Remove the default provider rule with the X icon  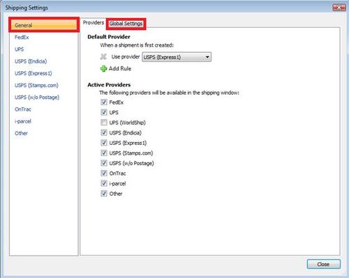point(103,56)
